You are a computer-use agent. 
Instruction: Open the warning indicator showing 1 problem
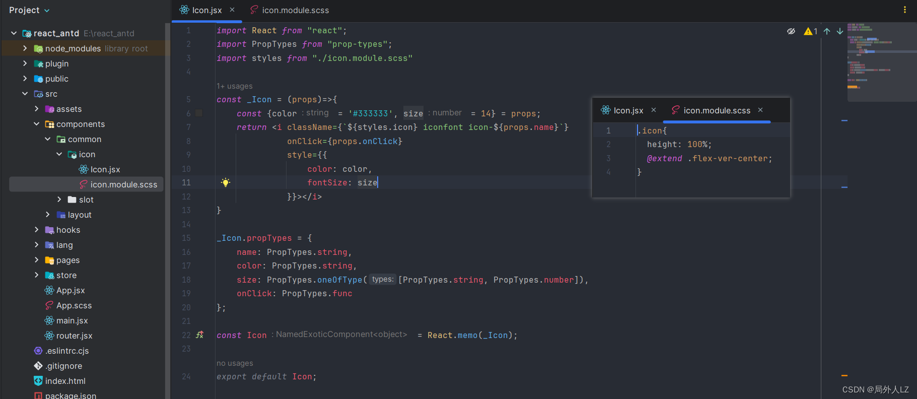pos(811,31)
